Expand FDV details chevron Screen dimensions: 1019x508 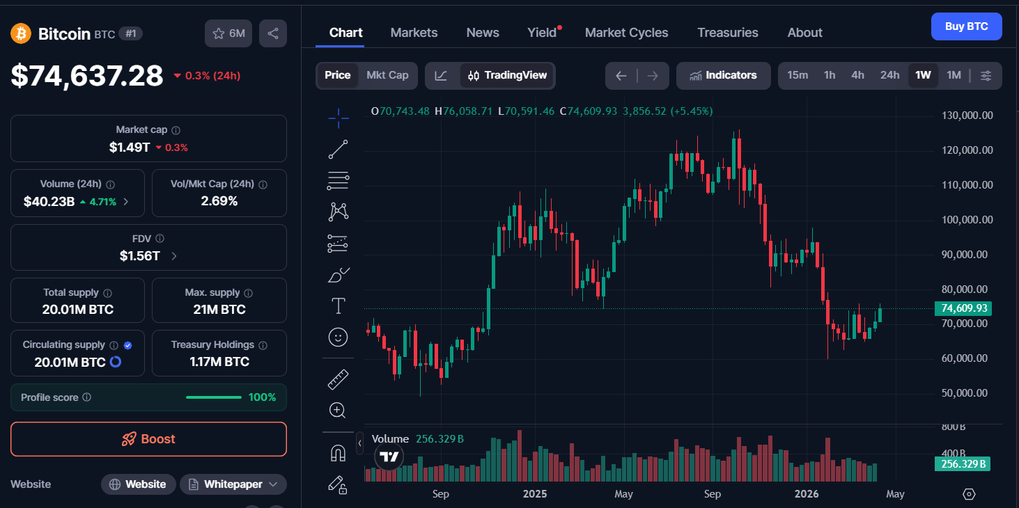[174, 256]
